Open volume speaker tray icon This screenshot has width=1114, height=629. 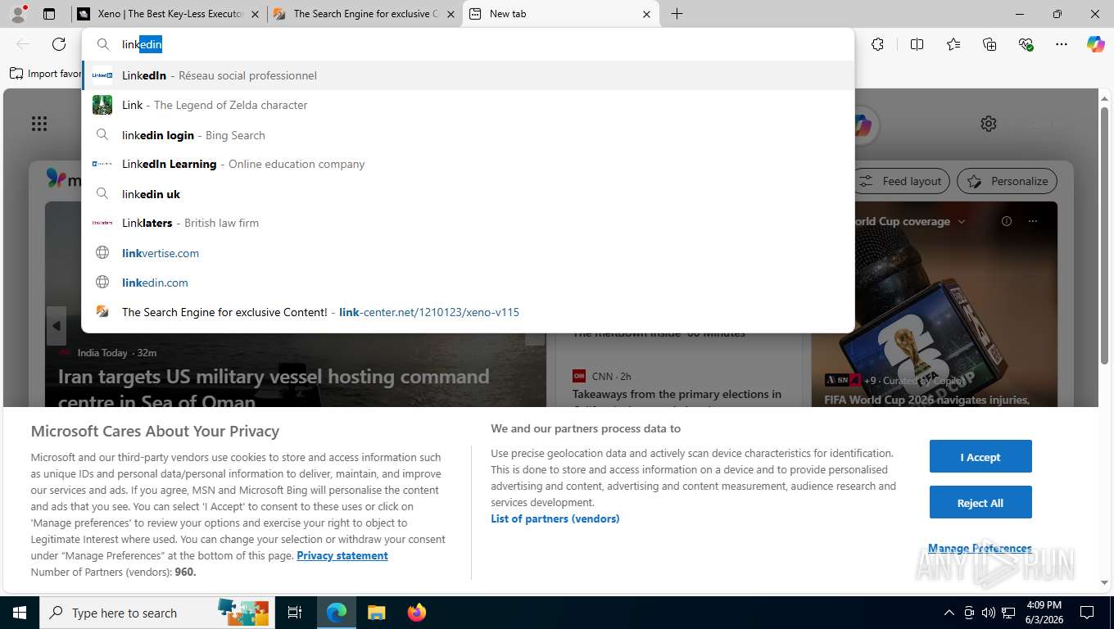(987, 613)
